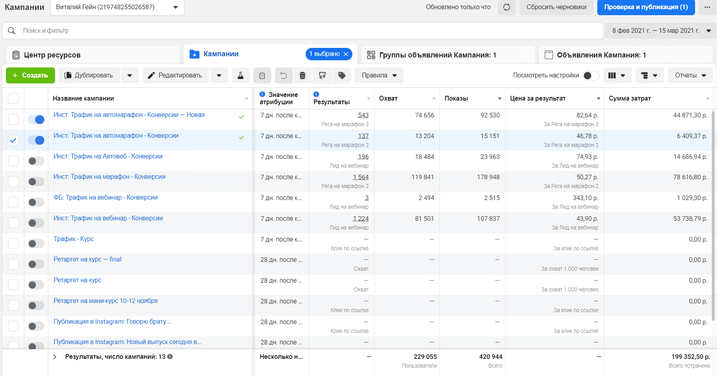Screen dimensions: 717x376
Task: Turn off campaign 'Конверсии — Новая' switch
Action: 36,119
